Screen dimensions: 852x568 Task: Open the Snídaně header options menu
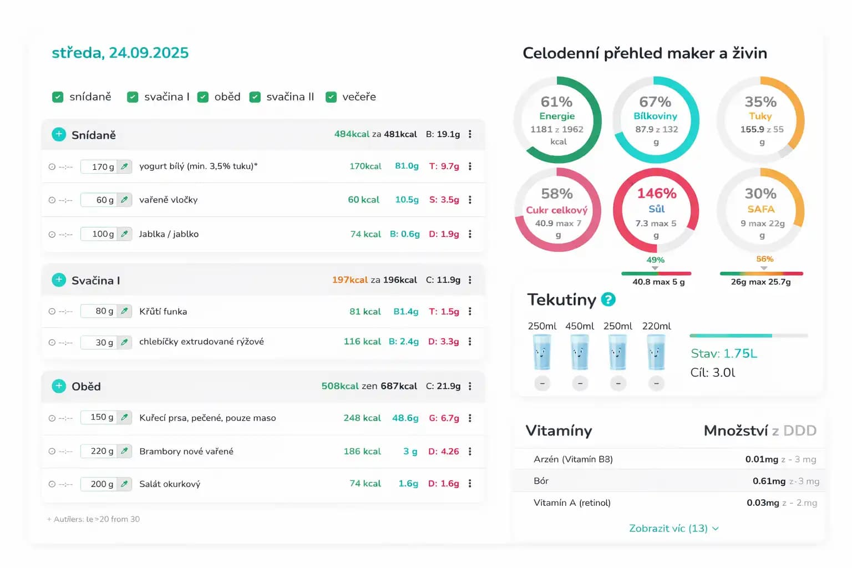click(x=470, y=134)
